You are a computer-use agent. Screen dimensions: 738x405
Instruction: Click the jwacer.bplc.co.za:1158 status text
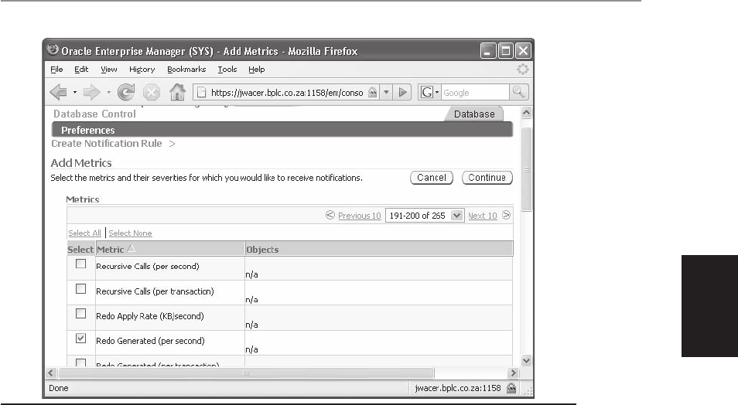click(457, 388)
